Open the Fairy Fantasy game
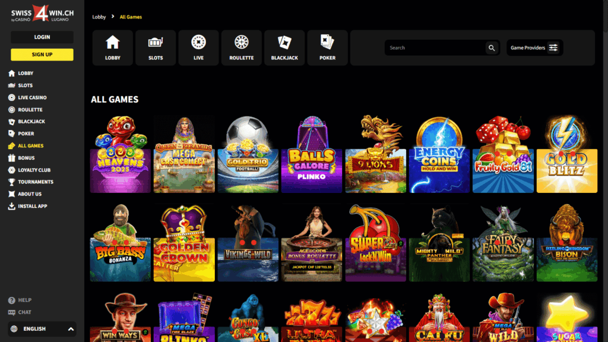The height and width of the screenshot is (342, 608). coord(503,243)
